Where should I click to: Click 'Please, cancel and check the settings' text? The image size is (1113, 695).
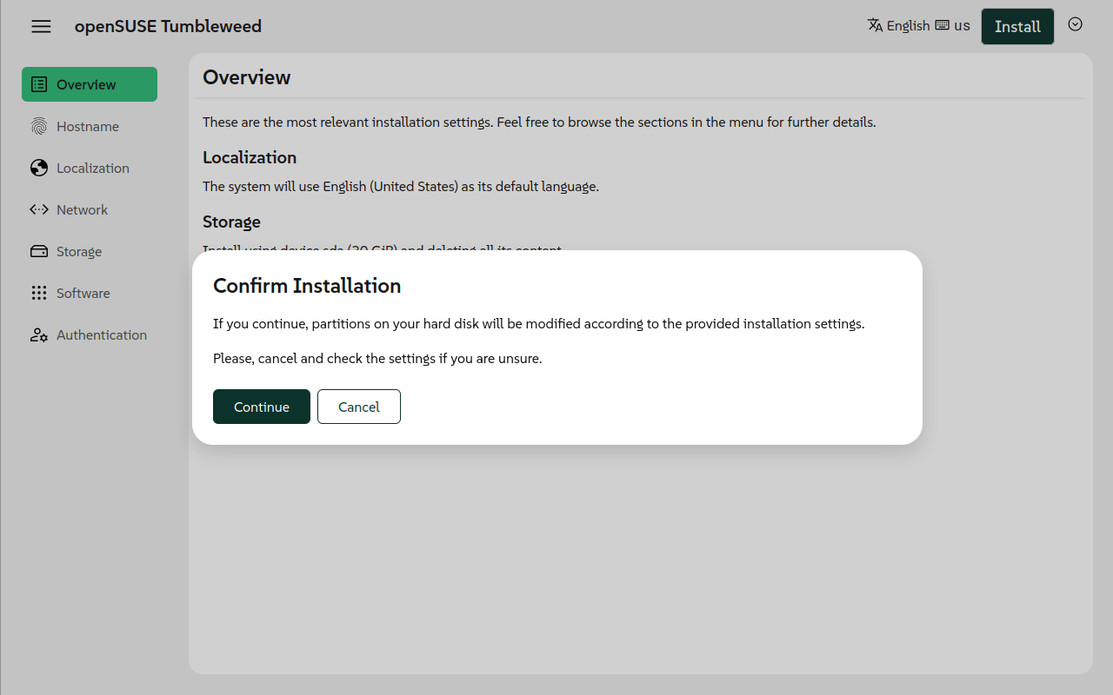coord(377,358)
